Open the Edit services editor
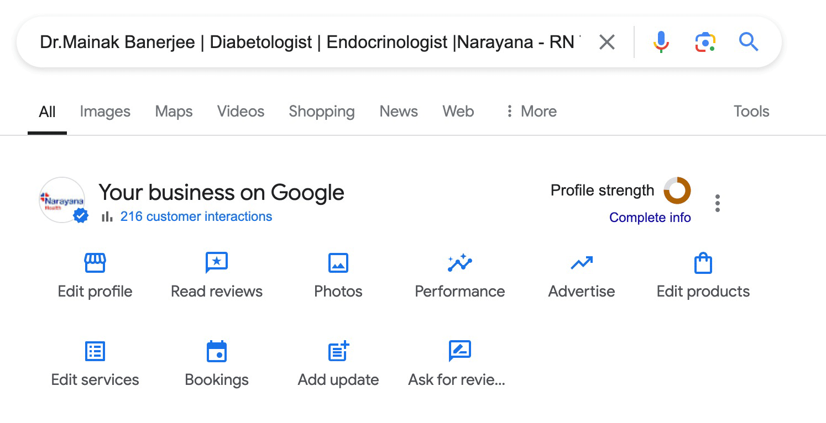 [95, 363]
